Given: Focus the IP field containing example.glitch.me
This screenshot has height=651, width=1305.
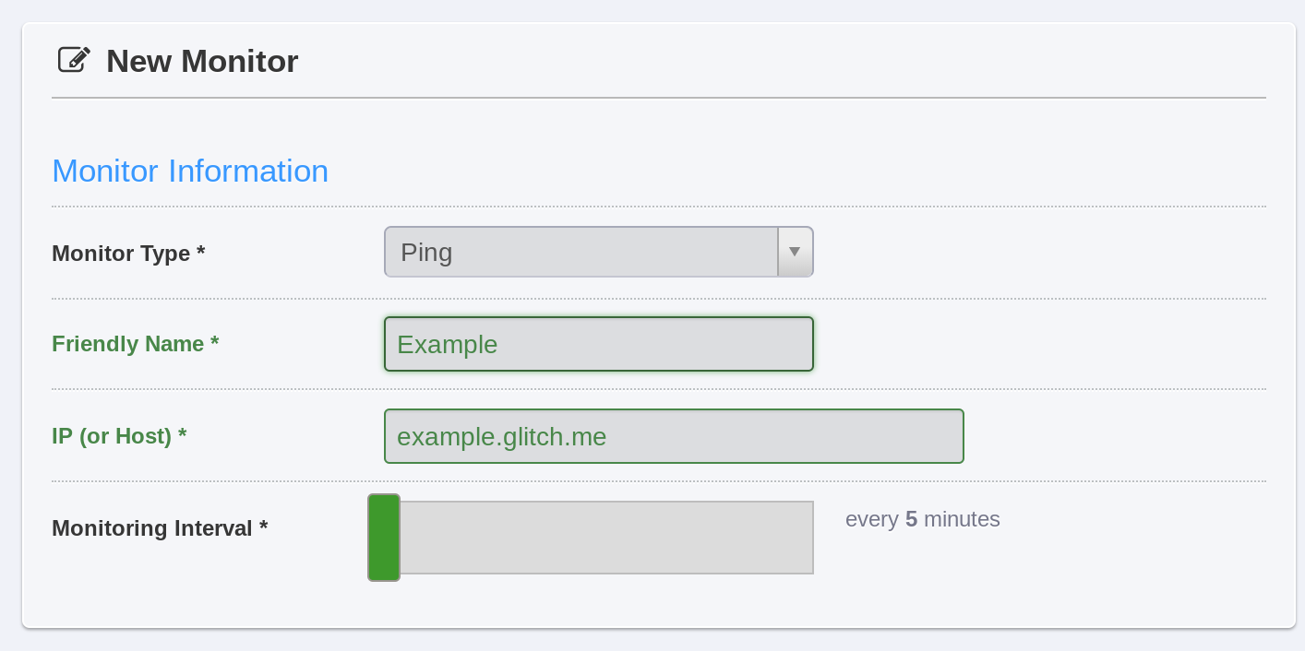Looking at the screenshot, I should point(674,436).
